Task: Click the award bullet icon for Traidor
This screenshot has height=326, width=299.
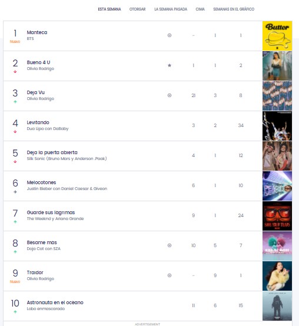Action: (x=170, y=275)
